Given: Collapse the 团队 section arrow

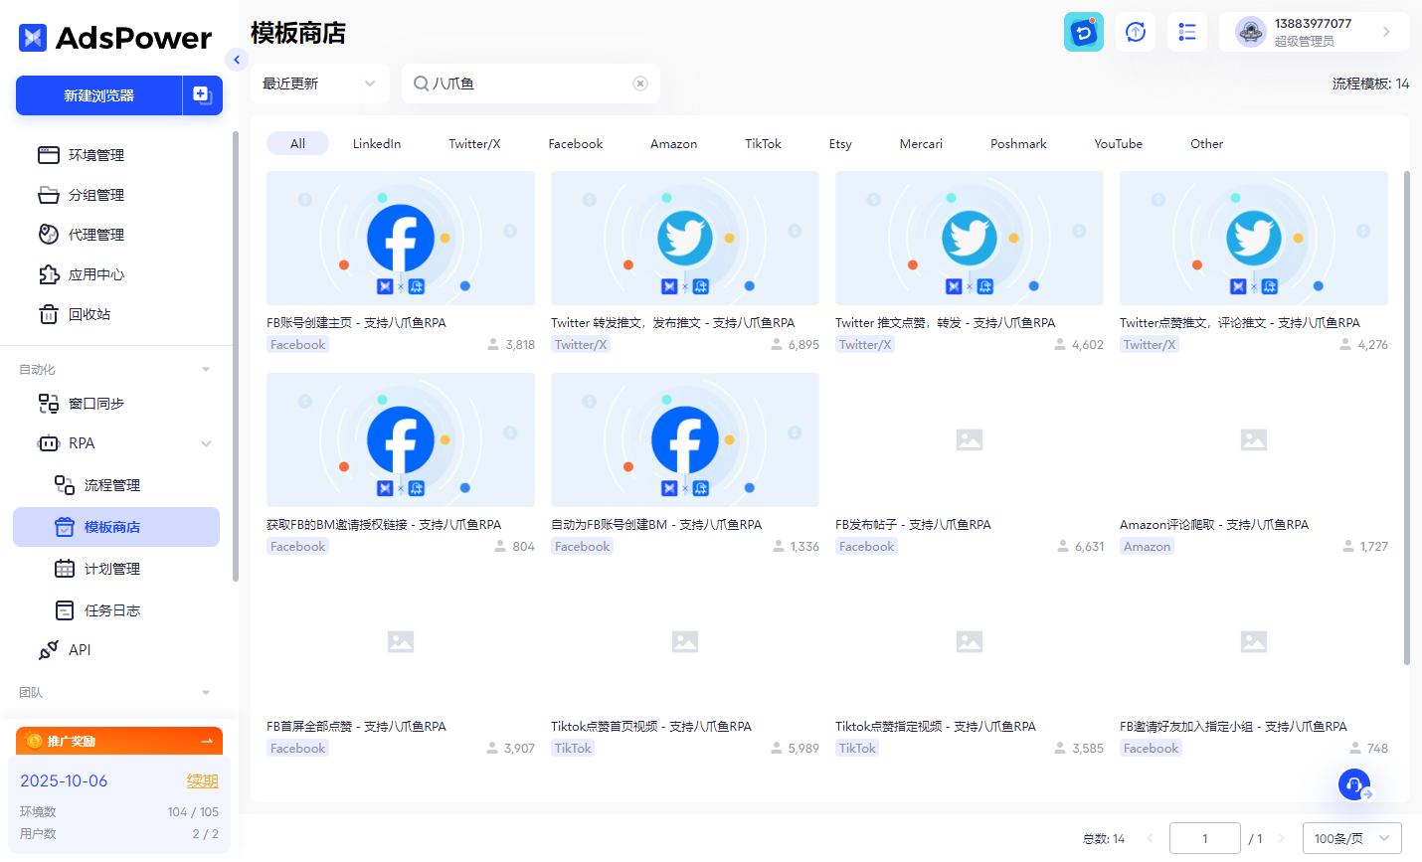Looking at the screenshot, I should pyautogui.click(x=206, y=693).
